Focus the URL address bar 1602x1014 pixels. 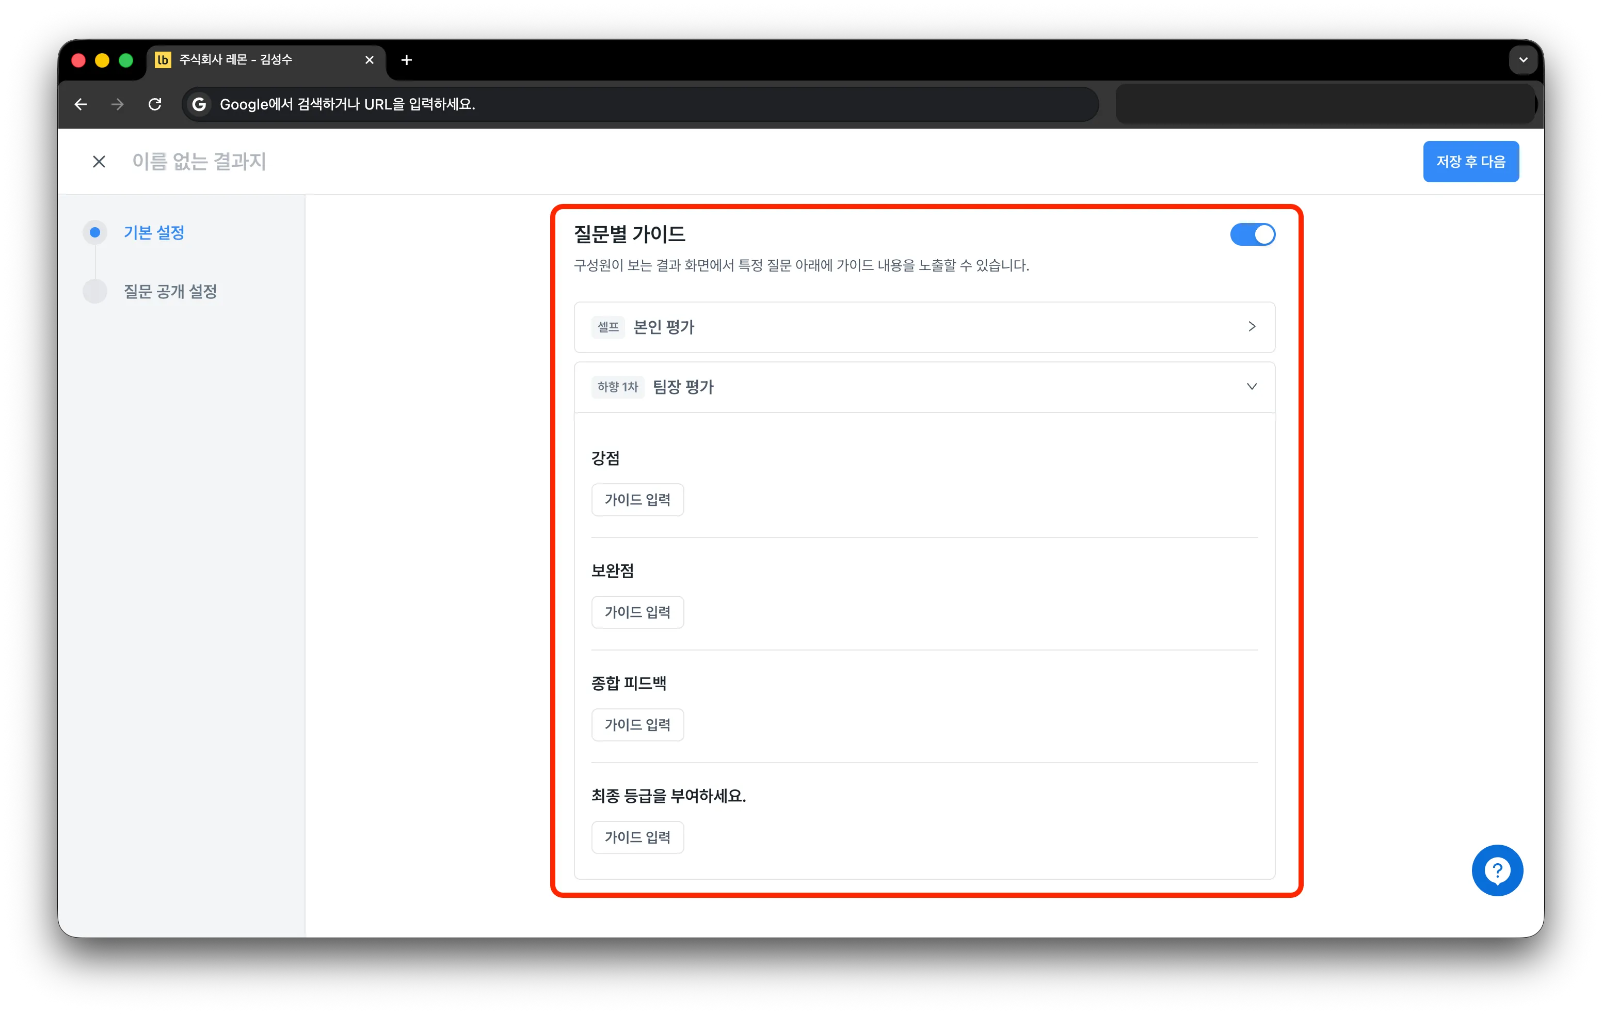(640, 104)
